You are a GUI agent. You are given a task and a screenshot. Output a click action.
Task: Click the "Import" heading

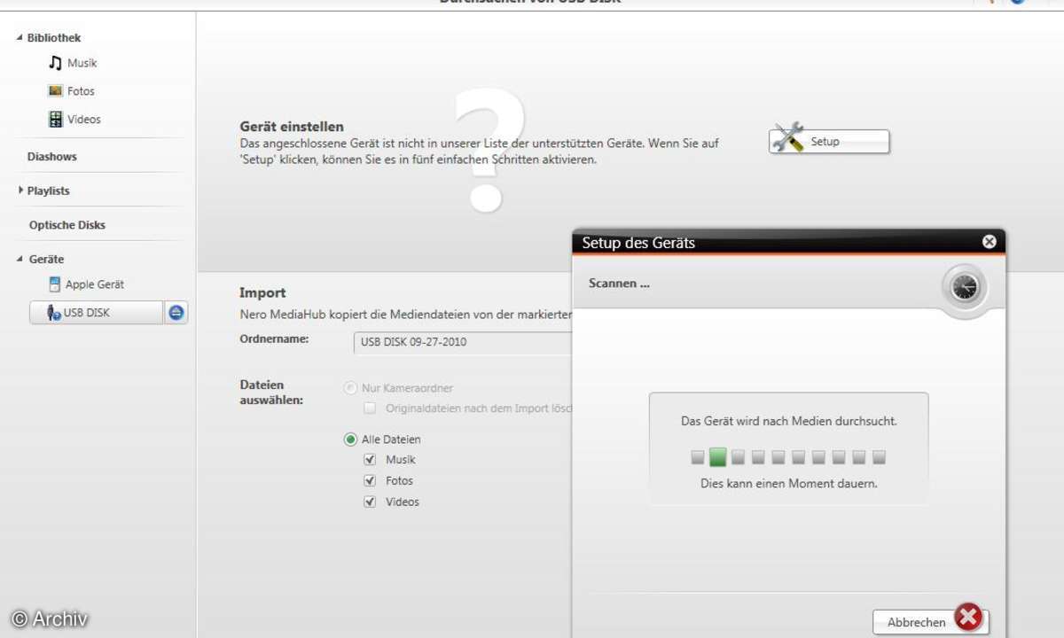(262, 292)
